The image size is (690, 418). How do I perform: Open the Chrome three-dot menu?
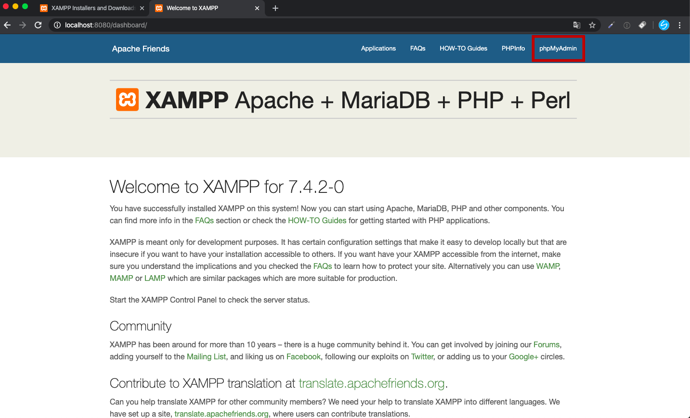coord(679,25)
